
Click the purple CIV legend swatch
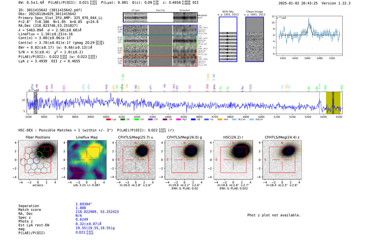click(150, 120)
